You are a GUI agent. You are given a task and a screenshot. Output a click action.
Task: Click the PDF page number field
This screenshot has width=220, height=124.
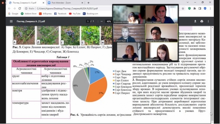point(88,21)
